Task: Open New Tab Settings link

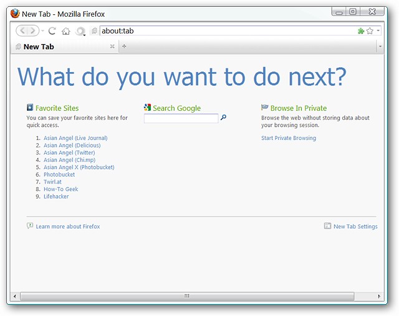Action: (355, 226)
